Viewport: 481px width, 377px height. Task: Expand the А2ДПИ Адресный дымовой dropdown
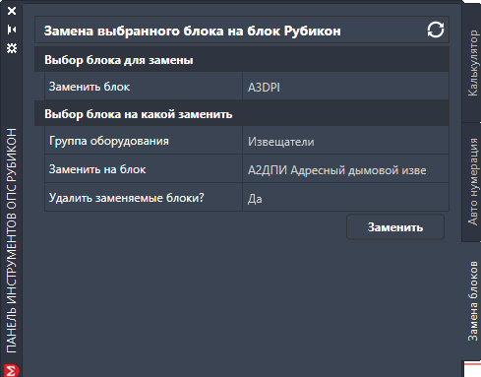pyautogui.click(x=345, y=169)
